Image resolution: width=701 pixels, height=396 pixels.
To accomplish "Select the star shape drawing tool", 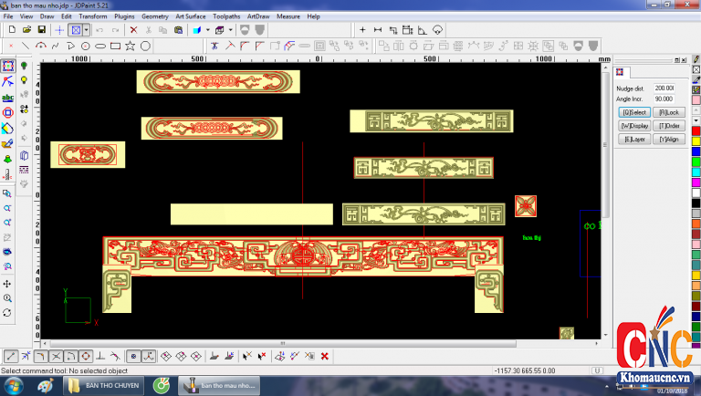I will click(131, 46).
